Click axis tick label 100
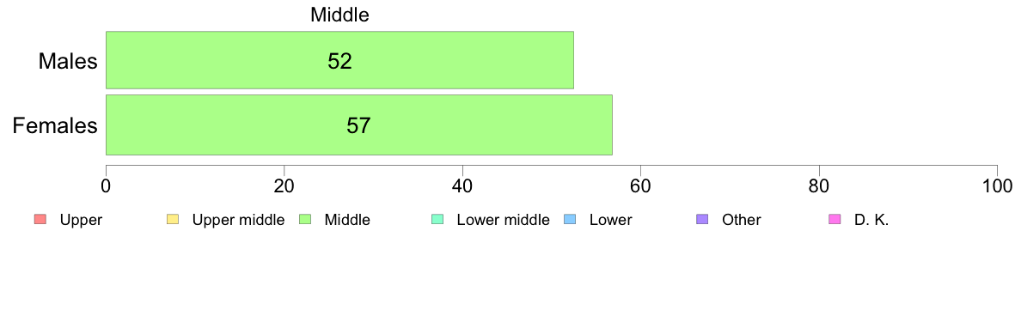This screenshot has height=316, width=1021. pyautogui.click(x=997, y=186)
